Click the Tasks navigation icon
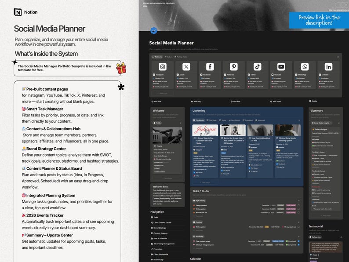 (x=152, y=217)
